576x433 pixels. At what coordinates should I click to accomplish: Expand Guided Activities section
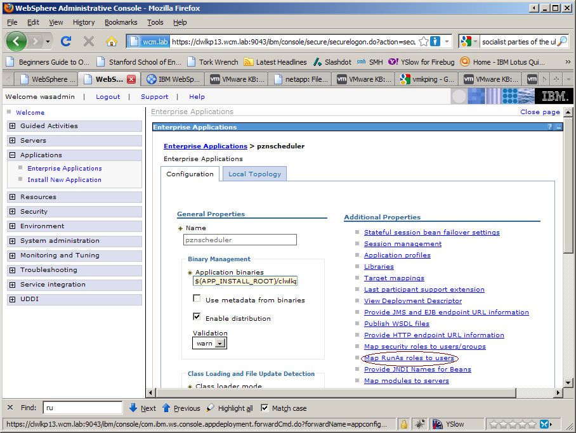point(13,126)
